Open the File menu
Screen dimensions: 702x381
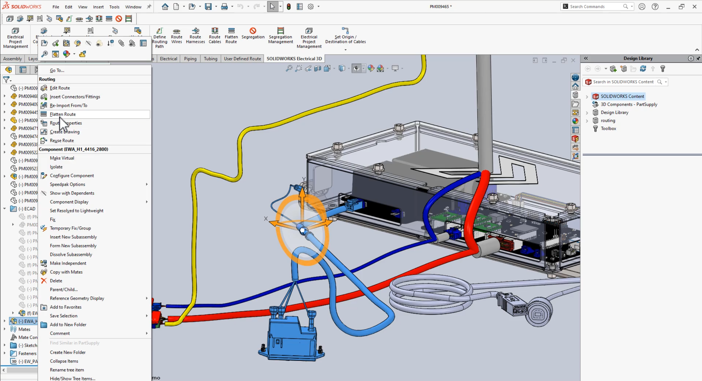point(56,7)
